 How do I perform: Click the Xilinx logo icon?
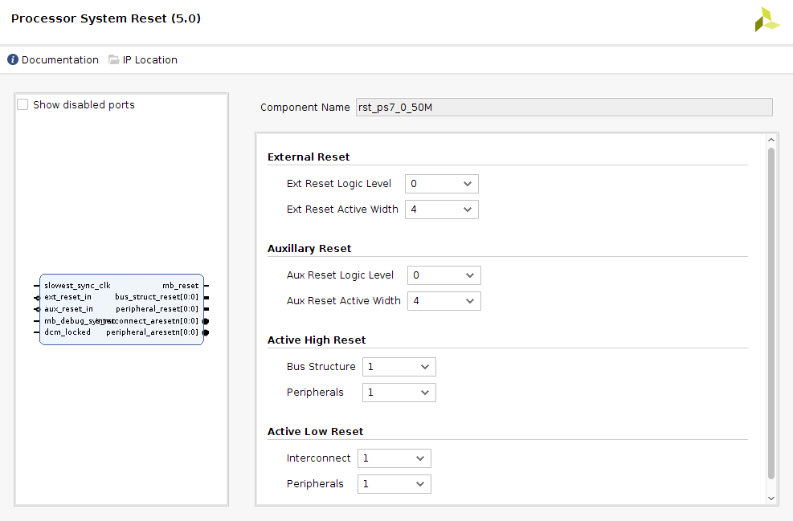766,20
